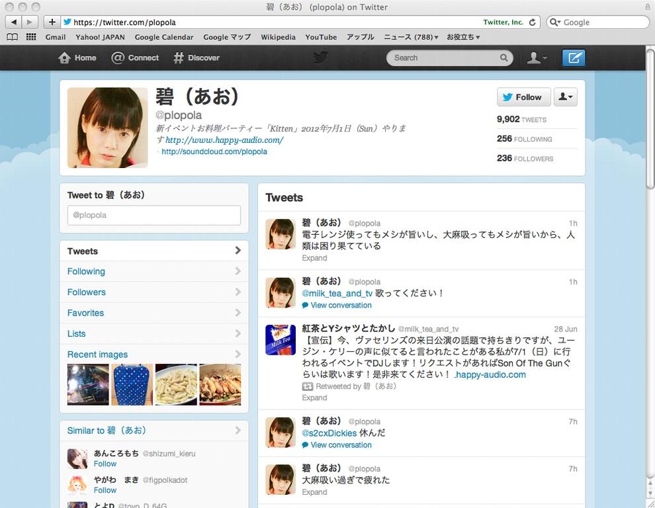Select Tweets in the sidebar list
This screenshot has width=655, height=508.
pyautogui.click(x=153, y=251)
